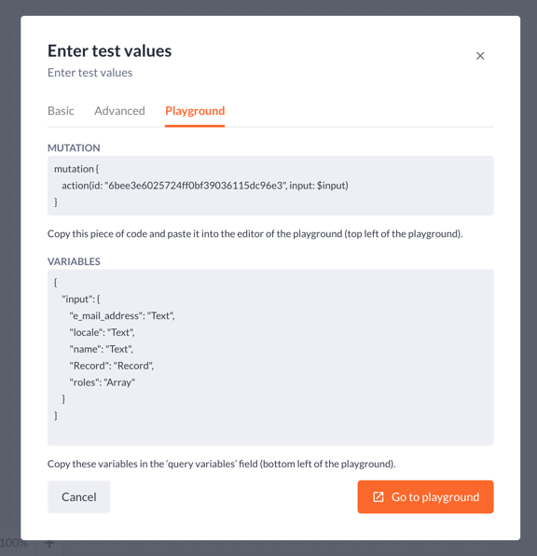Click the Cancel button
Viewport: 537px width, 556px height.
(x=78, y=497)
